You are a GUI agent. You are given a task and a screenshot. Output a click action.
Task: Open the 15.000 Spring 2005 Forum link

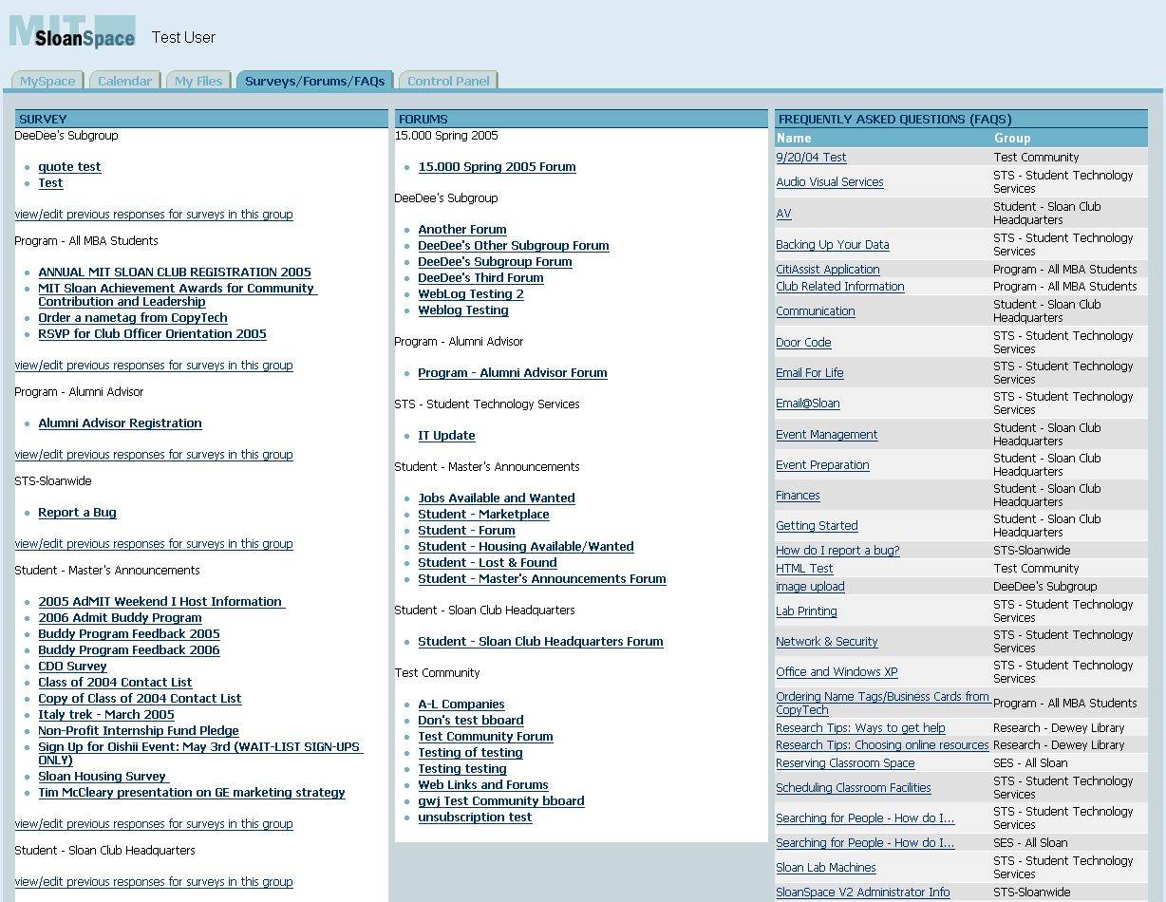point(497,167)
